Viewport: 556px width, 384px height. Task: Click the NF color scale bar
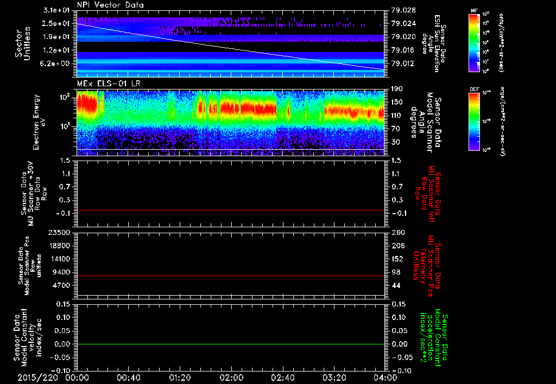coord(474,42)
